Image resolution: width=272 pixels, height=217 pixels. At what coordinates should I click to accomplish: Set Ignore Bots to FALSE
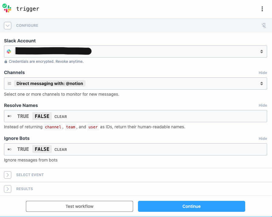click(42, 149)
